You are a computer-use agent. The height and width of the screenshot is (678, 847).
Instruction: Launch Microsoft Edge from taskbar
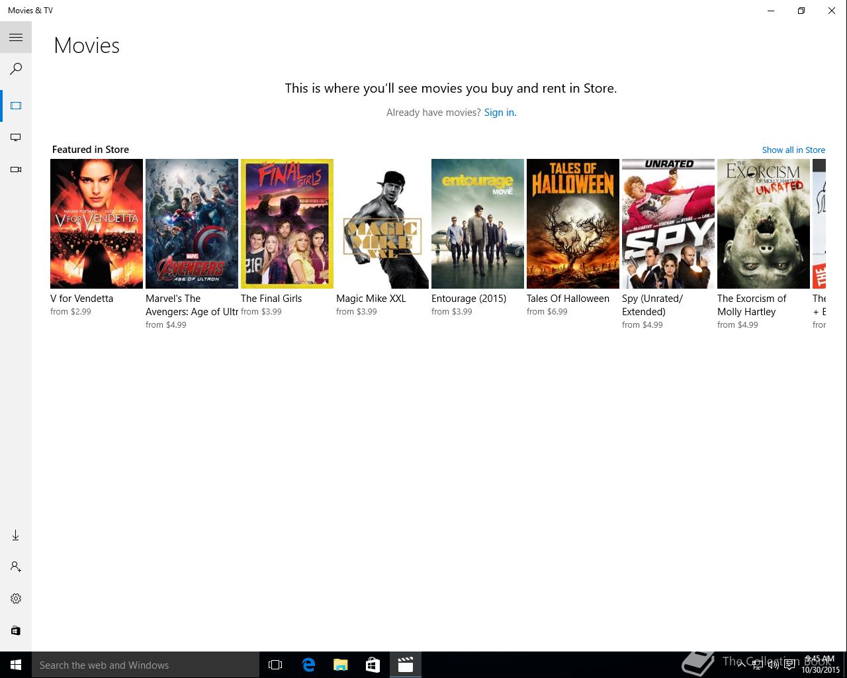[308, 665]
